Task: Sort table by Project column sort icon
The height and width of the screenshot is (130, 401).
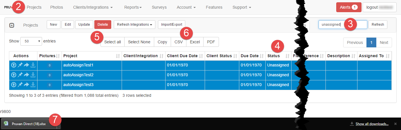Action: (118, 56)
